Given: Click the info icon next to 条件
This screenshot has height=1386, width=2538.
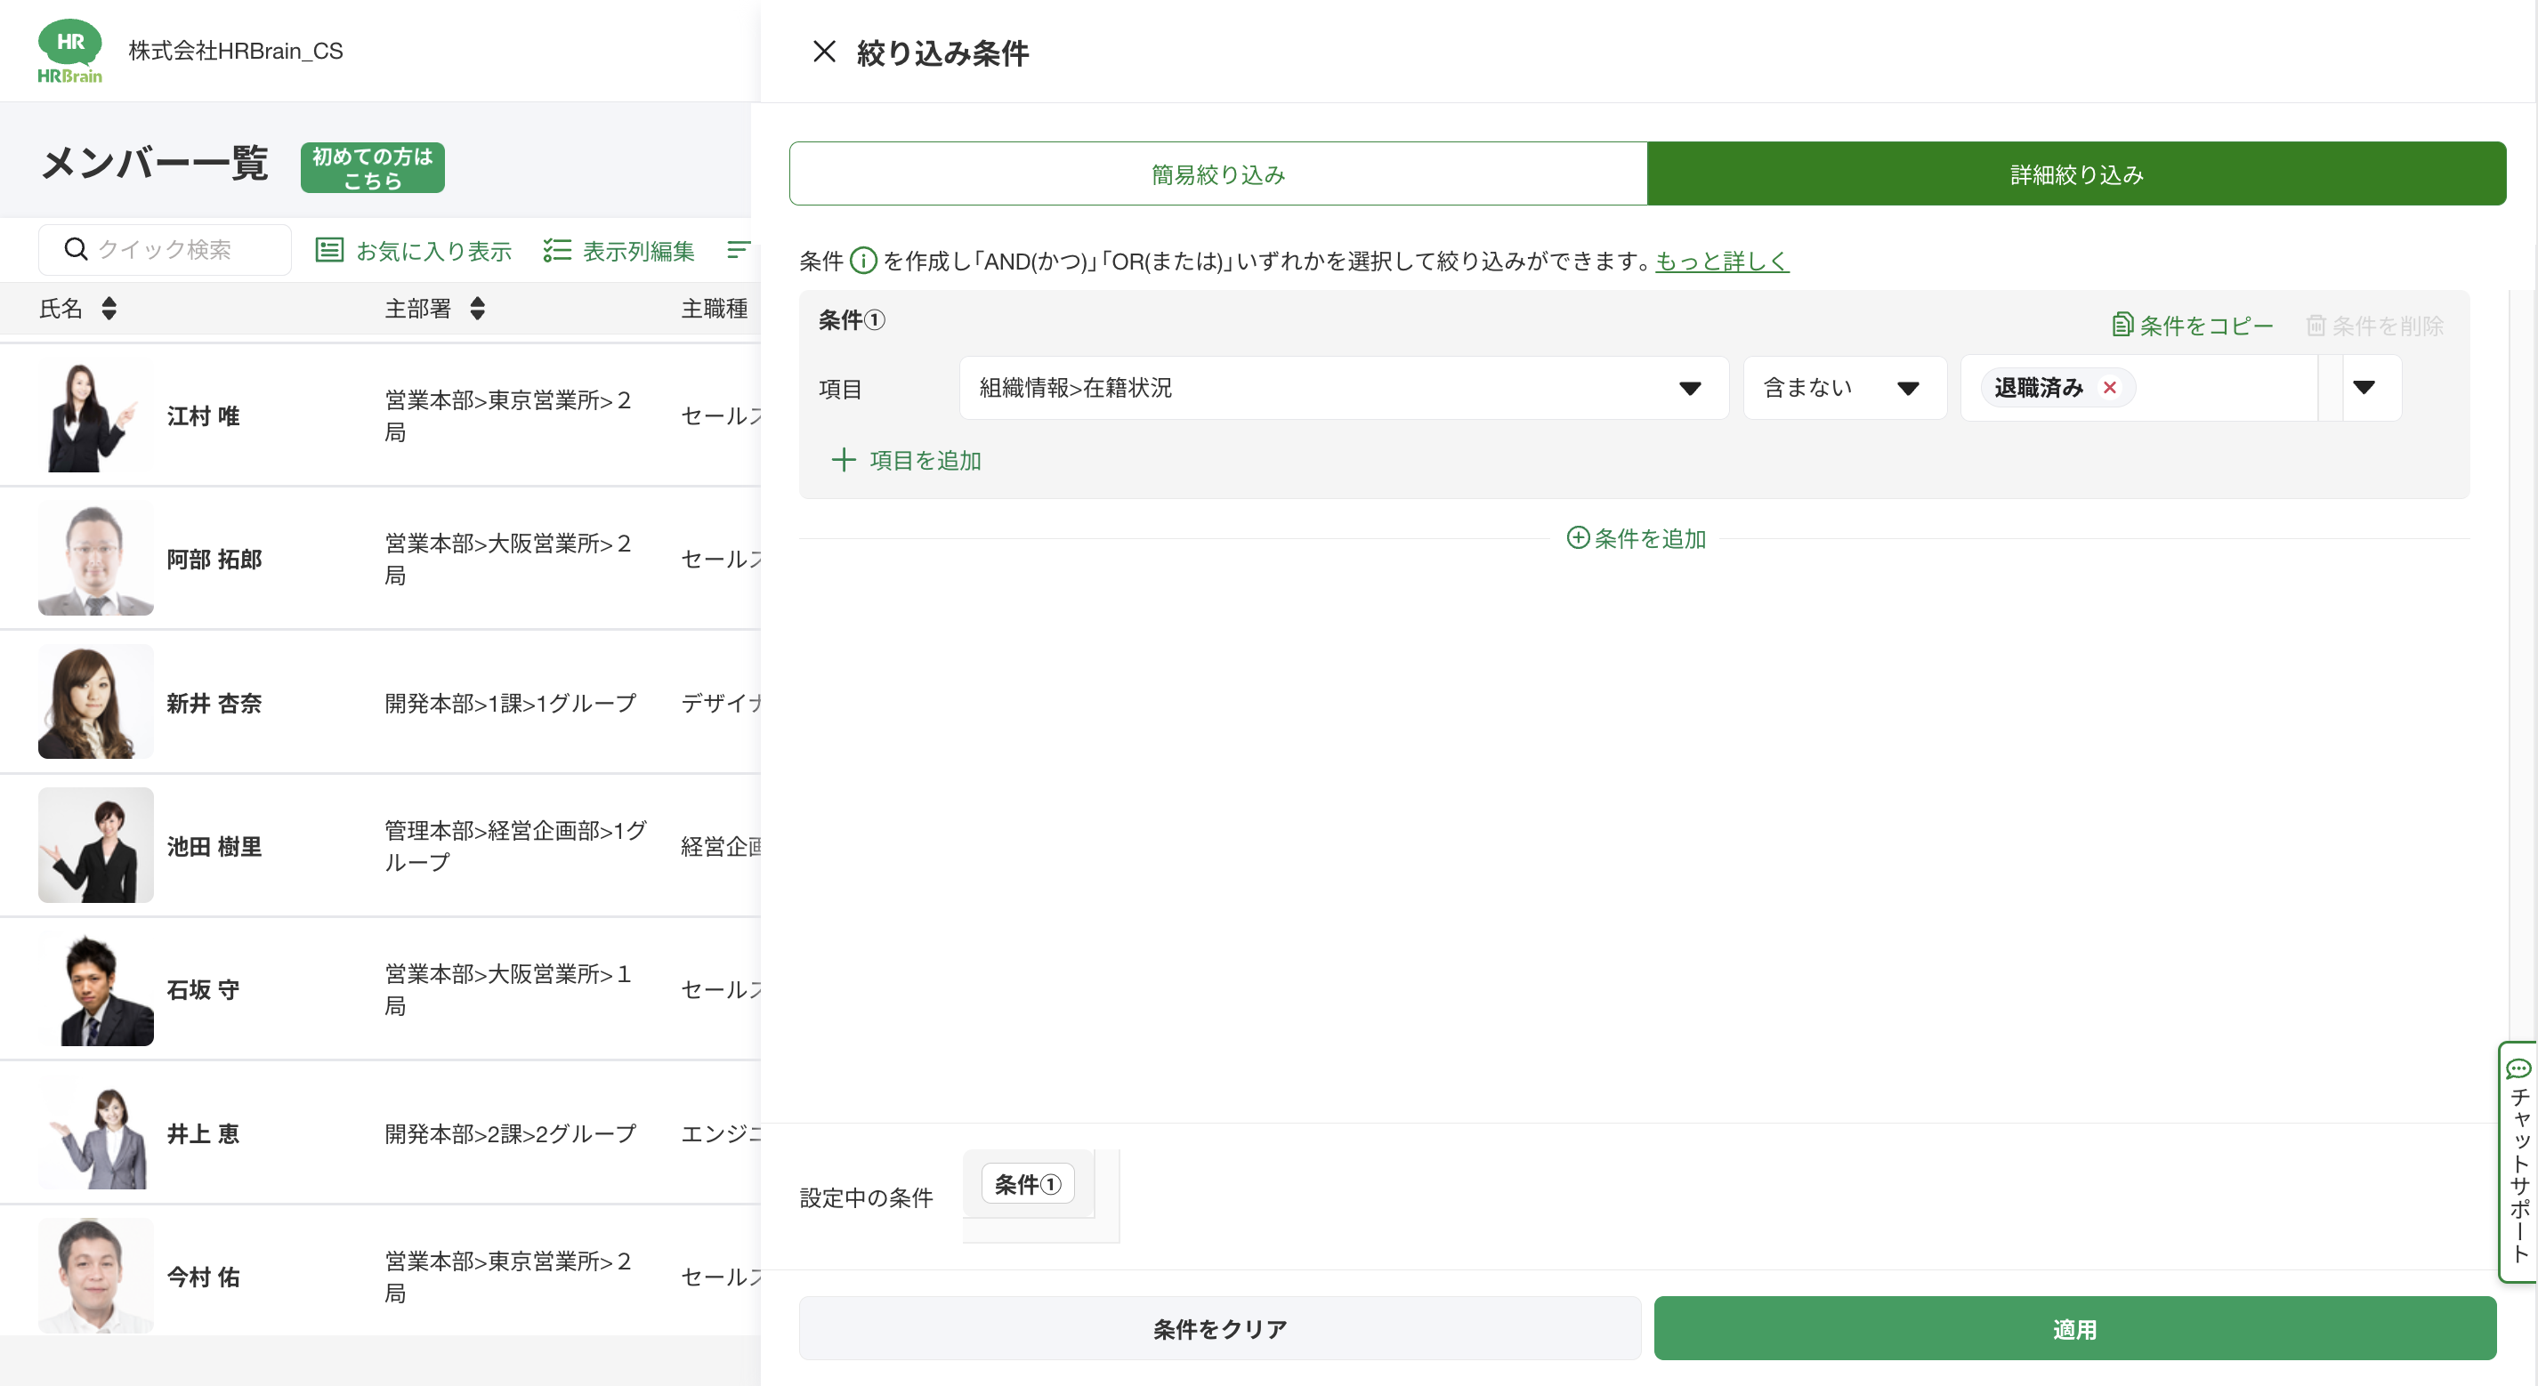Looking at the screenshot, I should pos(863,261).
